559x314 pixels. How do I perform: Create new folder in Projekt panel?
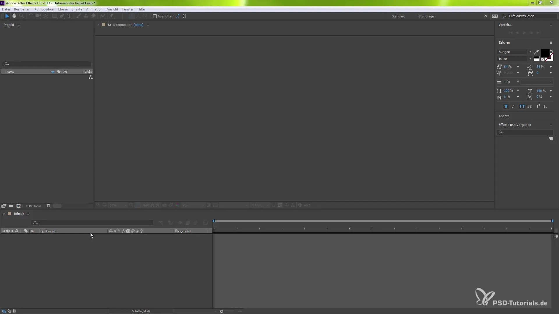[x=11, y=206]
